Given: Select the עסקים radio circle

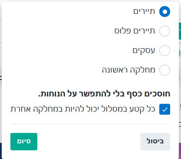Looking at the screenshot, I should (165, 50).
